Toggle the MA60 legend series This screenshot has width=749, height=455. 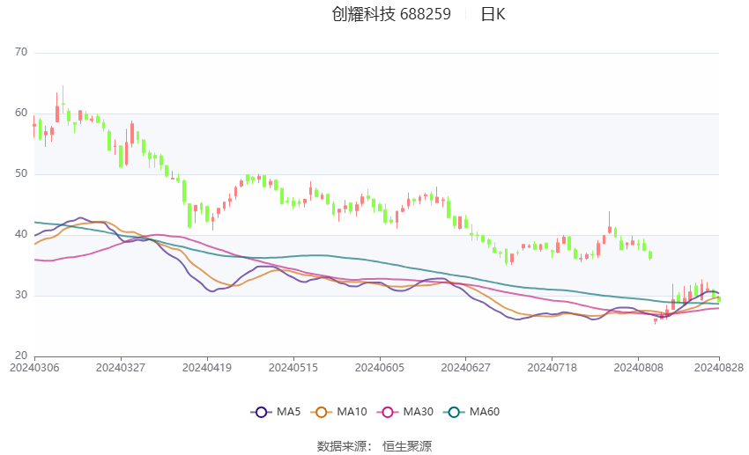click(471, 412)
